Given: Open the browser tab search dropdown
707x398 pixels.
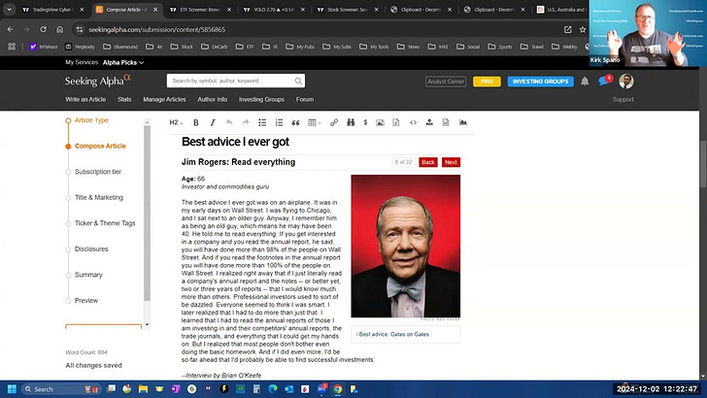Looking at the screenshot, I should click(x=9, y=9).
